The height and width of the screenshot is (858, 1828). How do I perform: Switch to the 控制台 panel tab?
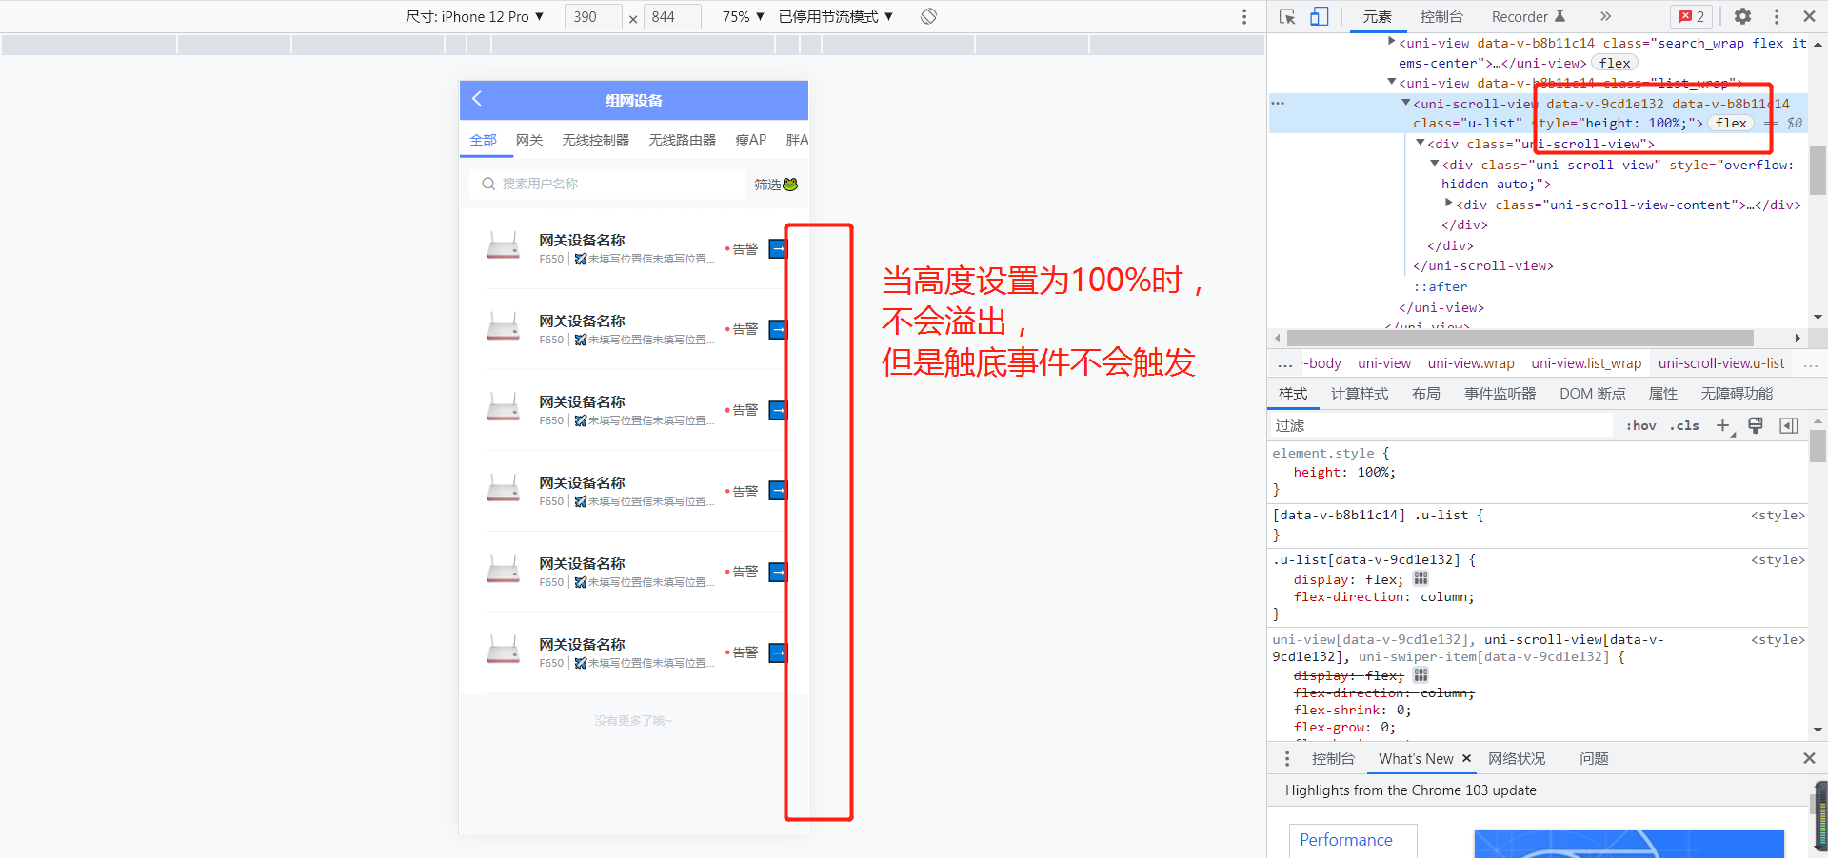tap(1441, 16)
